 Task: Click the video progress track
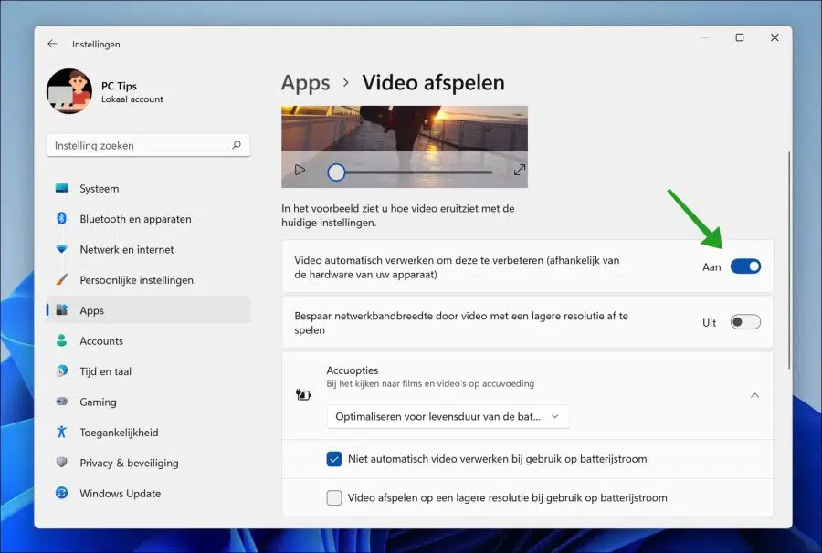point(418,172)
